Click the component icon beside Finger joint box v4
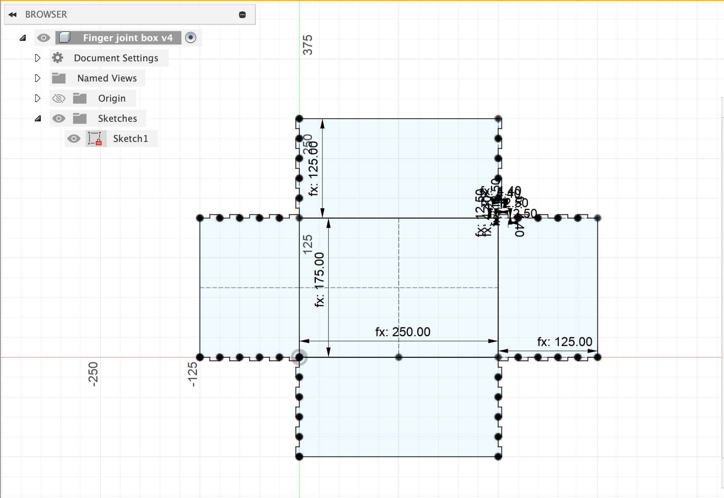The image size is (724, 498). pos(64,38)
